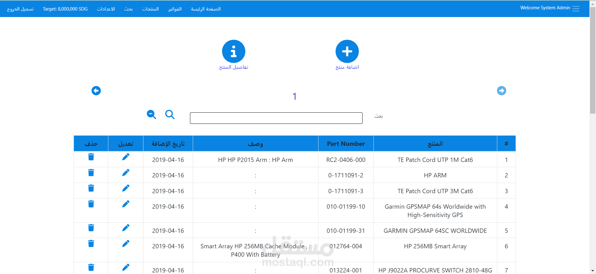Click the scrollbar down arrow
The width and height of the screenshot is (596, 274).
click(x=593, y=271)
